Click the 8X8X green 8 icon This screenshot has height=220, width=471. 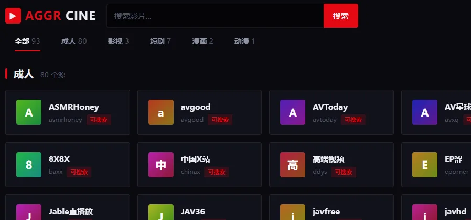[29, 165]
